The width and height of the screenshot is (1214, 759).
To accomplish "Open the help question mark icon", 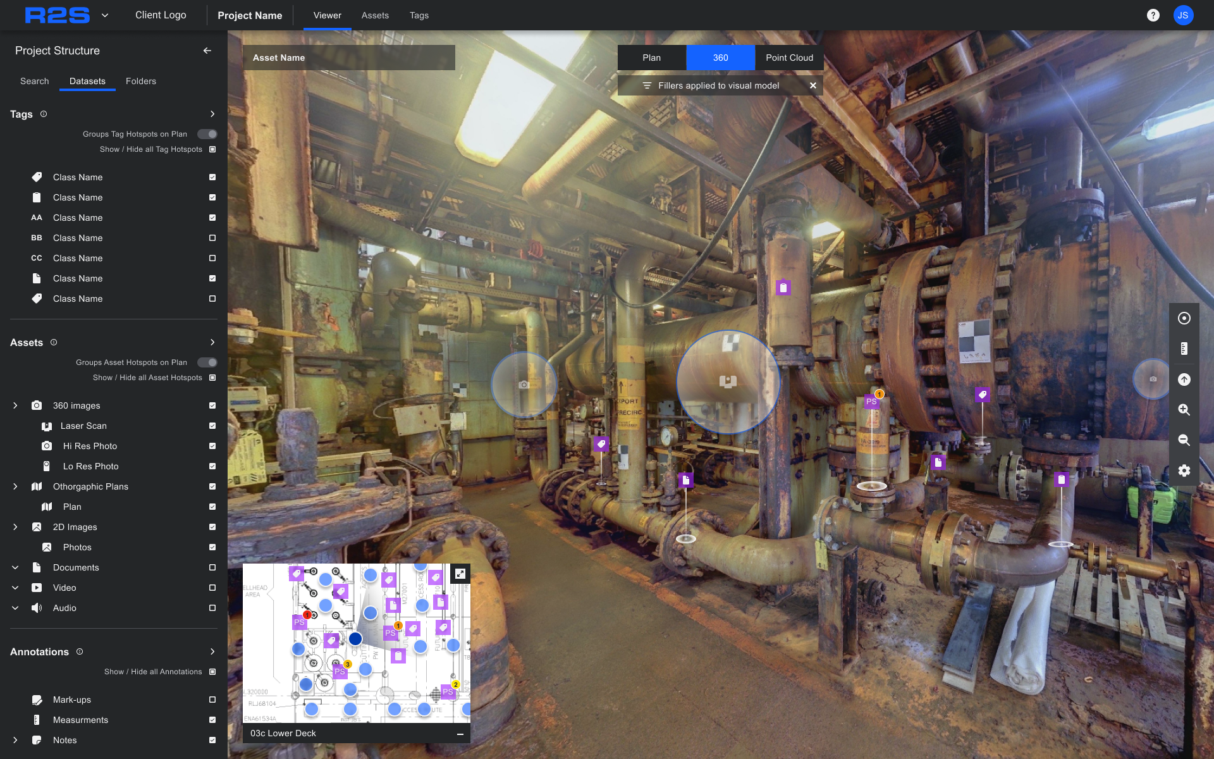I will (x=1153, y=15).
